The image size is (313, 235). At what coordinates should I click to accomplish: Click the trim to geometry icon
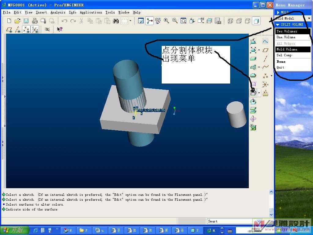point(253,119)
